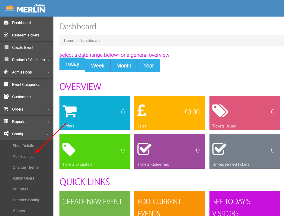Click the Event Categories icon
This screenshot has width=284, height=216.
coord(7,85)
